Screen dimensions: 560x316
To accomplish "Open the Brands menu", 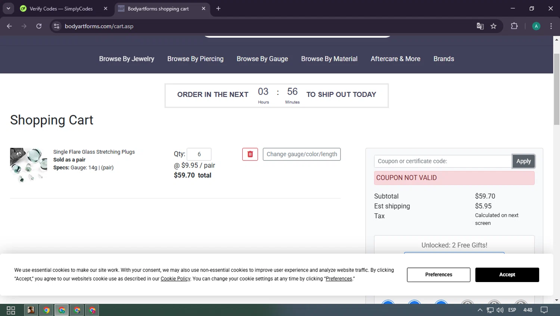I will coord(444,59).
